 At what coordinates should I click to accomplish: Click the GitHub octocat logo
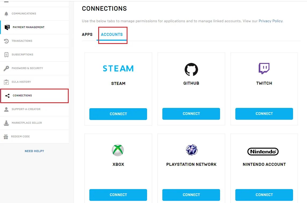coord(191,69)
